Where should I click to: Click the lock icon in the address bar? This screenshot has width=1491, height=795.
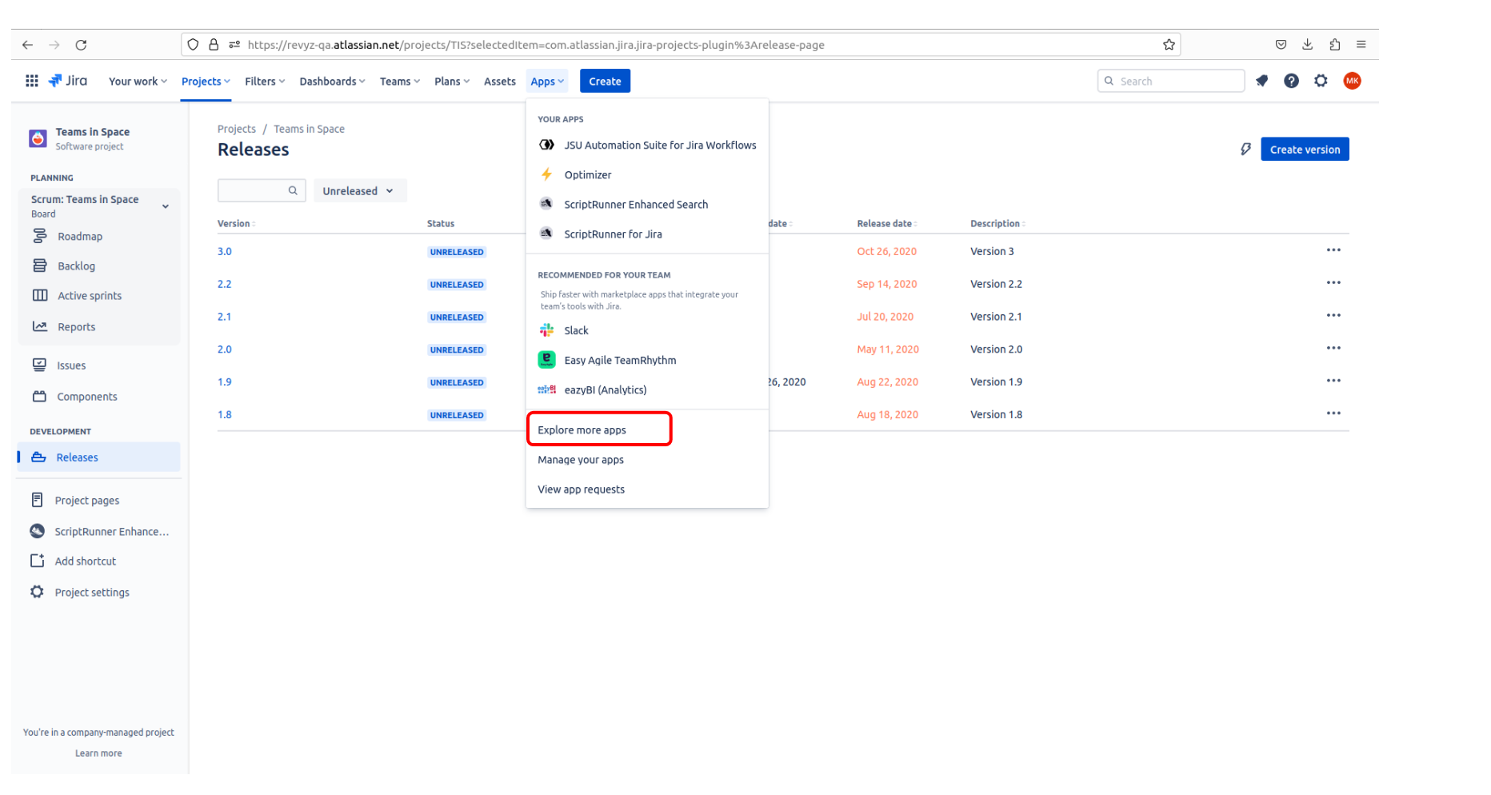214,45
